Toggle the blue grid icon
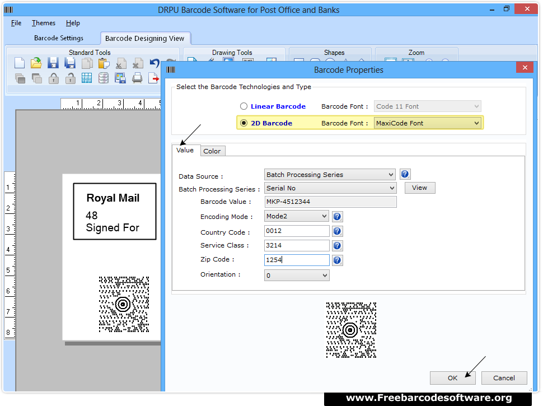 tap(87, 78)
